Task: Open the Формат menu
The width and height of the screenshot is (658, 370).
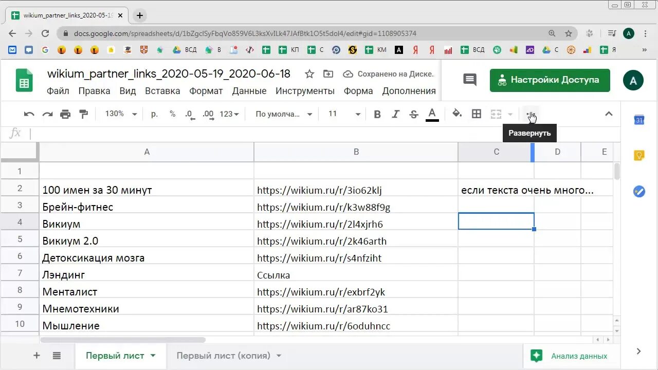Action: tap(206, 91)
